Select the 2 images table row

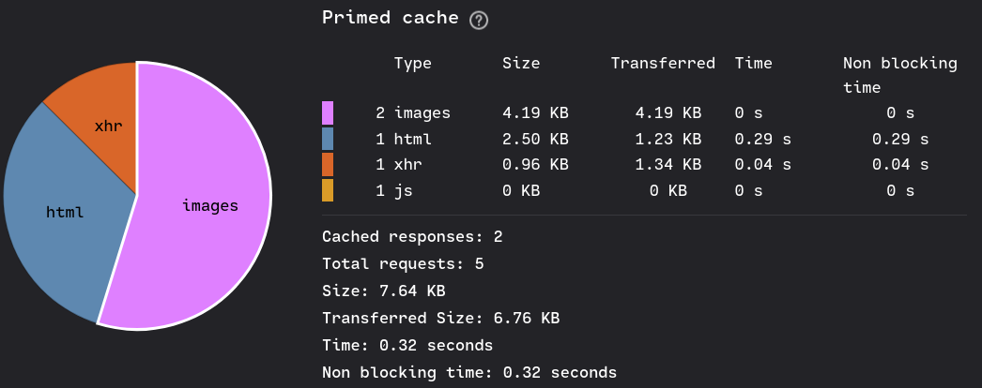pyautogui.click(x=644, y=113)
